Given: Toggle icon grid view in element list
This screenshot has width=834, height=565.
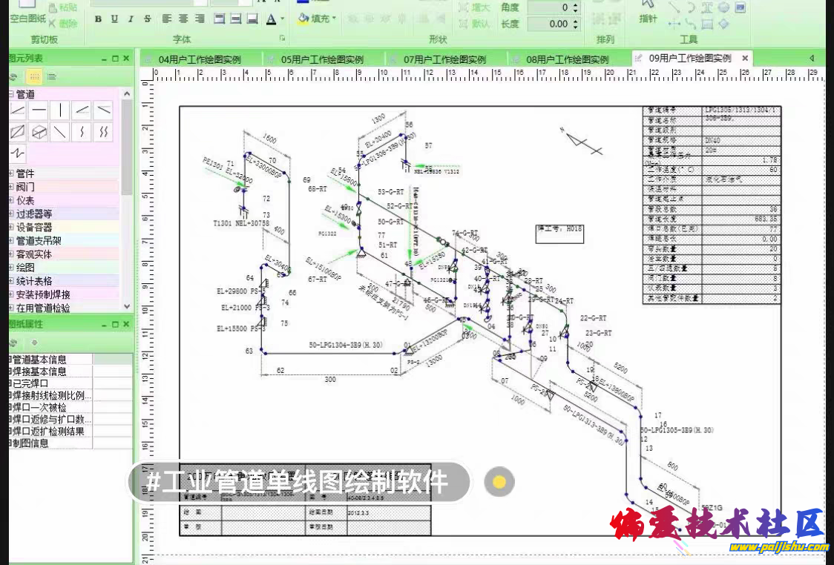Looking at the screenshot, I should coord(34,76).
